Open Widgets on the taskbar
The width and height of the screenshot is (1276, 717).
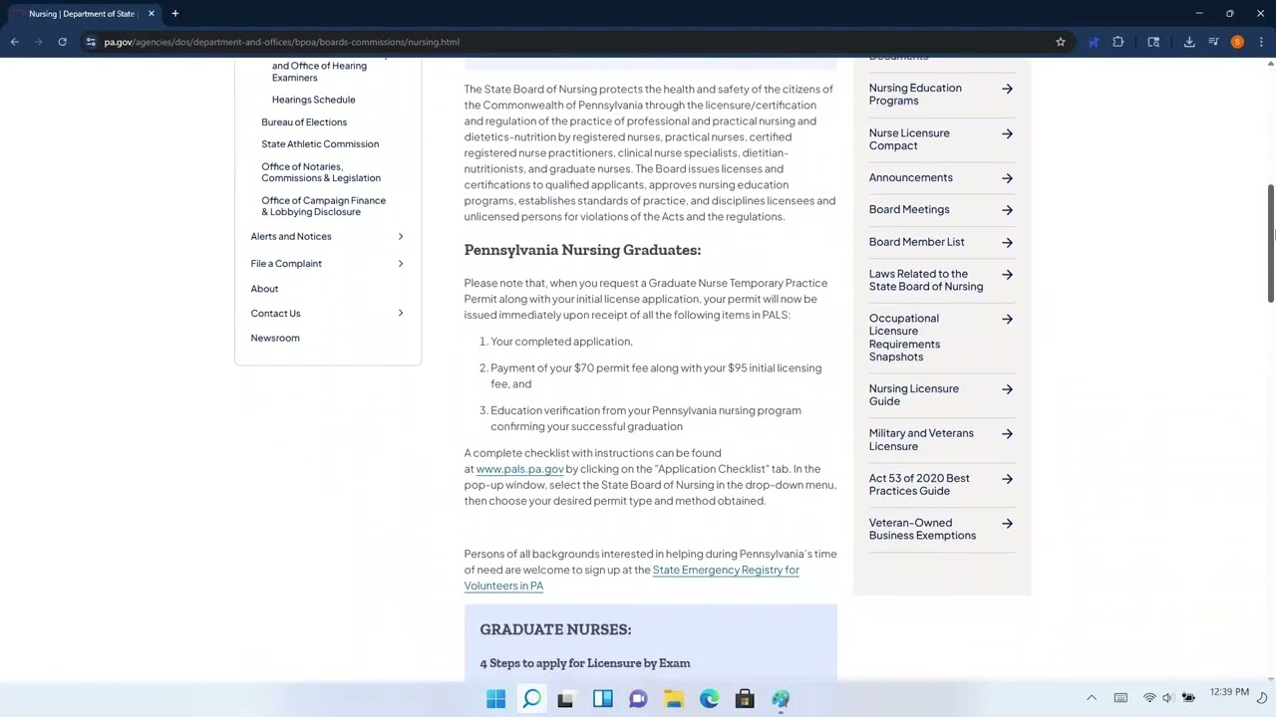tap(602, 699)
